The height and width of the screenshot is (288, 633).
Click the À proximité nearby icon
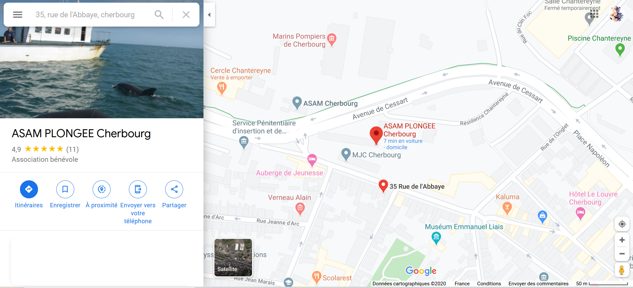pos(102,189)
